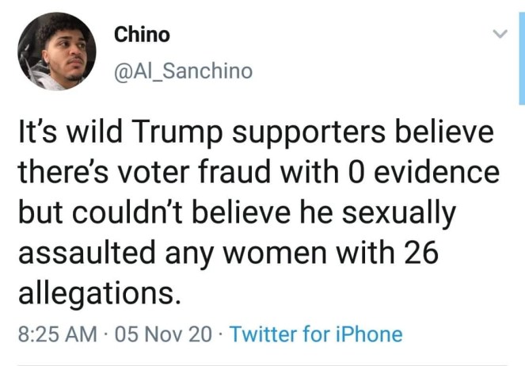Open the Twitter for iPhone source link
Screen dimensions: 525x366
tap(316, 334)
